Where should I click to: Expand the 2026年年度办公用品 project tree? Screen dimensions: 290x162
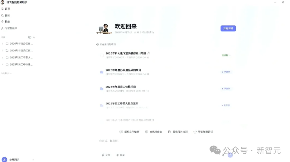click(x=3, y=43)
